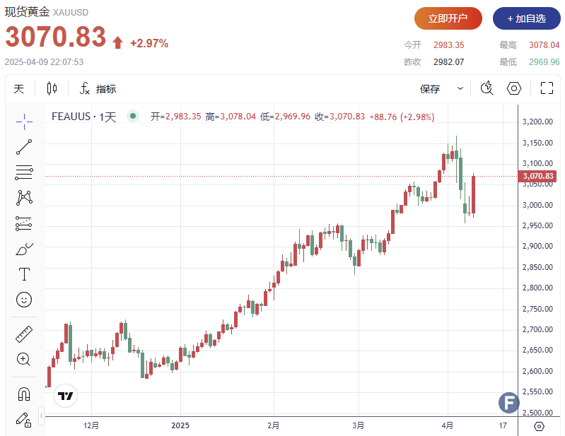Open the hexagon chart settings

tap(514, 88)
